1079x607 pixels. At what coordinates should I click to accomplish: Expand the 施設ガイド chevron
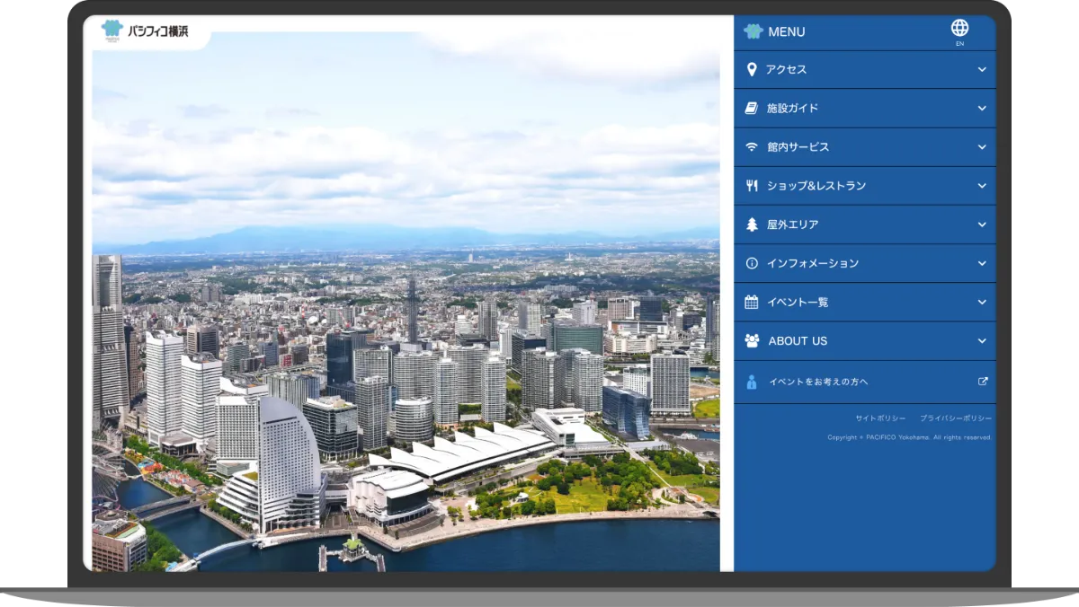pos(982,108)
